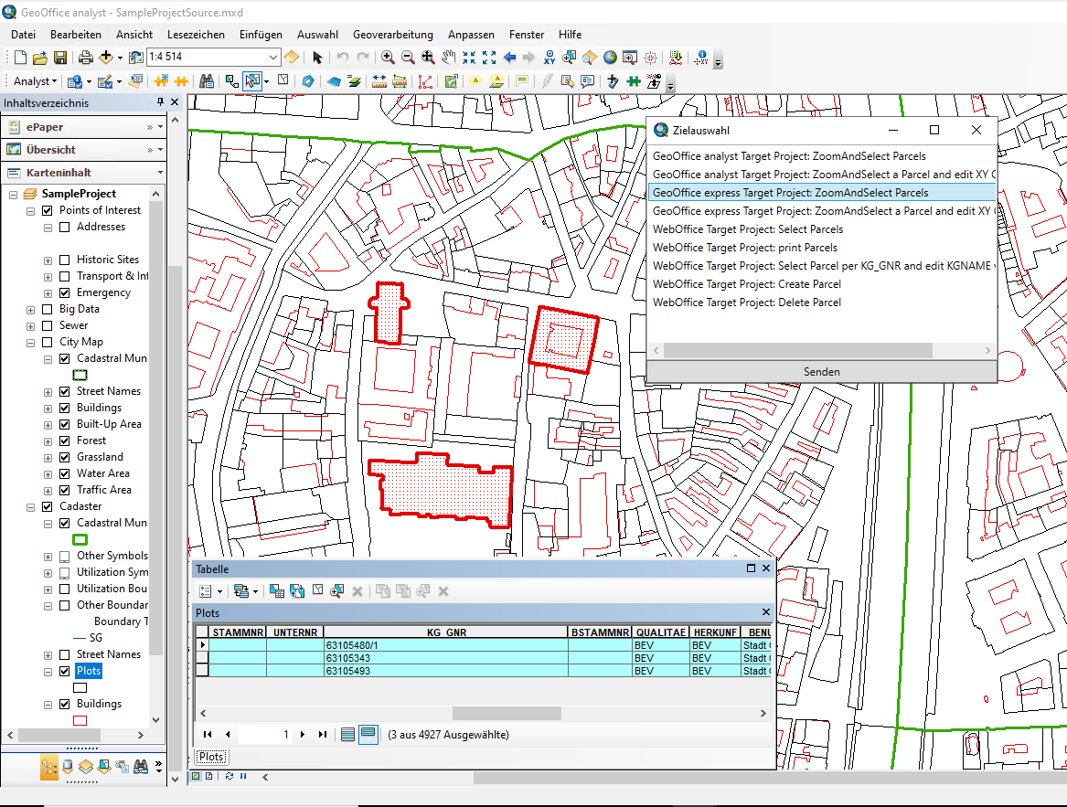Click the KG_GNR column header
This screenshot has height=807, width=1067.
click(x=444, y=632)
